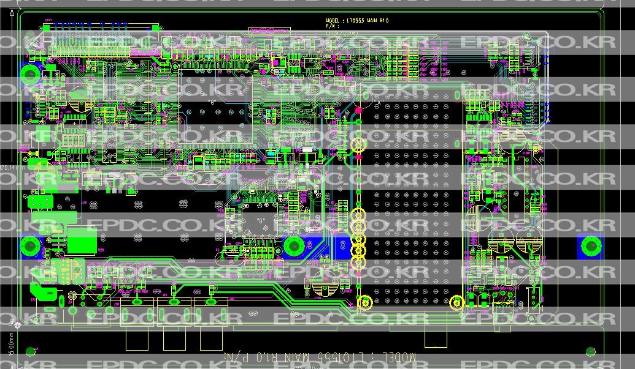Click the small fiducial at bottom-left corner
635x369 pixels.
[31, 351]
